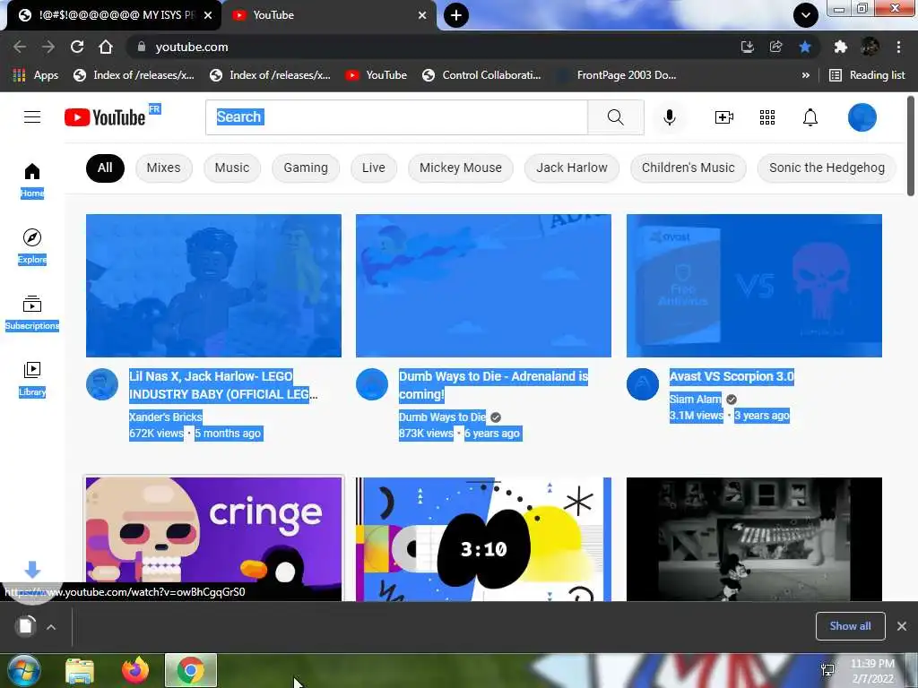This screenshot has height=688, width=918.
Task: Open the notifications bell
Action: [810, 117]
